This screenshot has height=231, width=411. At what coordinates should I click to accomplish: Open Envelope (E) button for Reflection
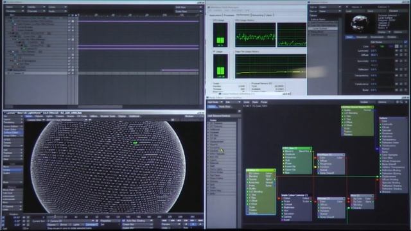tap(401, 69)
